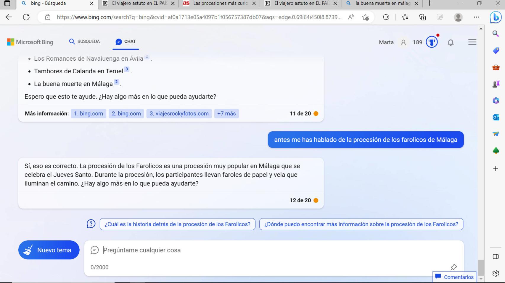
Task: Open the Bing hamburger menu
Action: (x=472, y=42)
